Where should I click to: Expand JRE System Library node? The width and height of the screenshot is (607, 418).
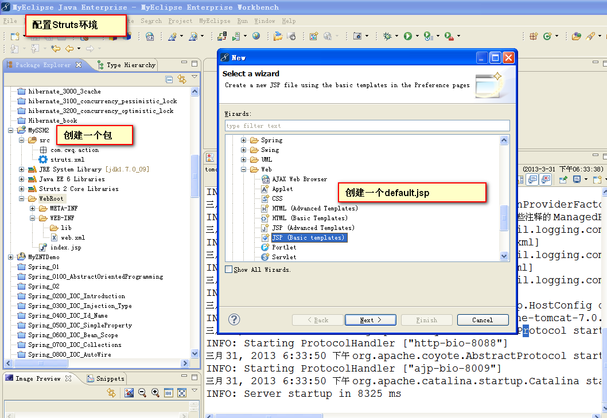22,170
